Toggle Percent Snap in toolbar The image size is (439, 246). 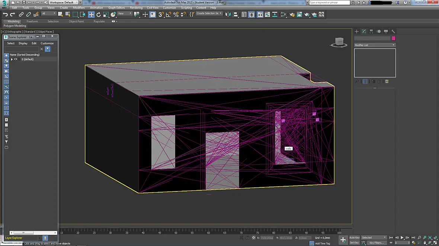(x=176, y=14)
